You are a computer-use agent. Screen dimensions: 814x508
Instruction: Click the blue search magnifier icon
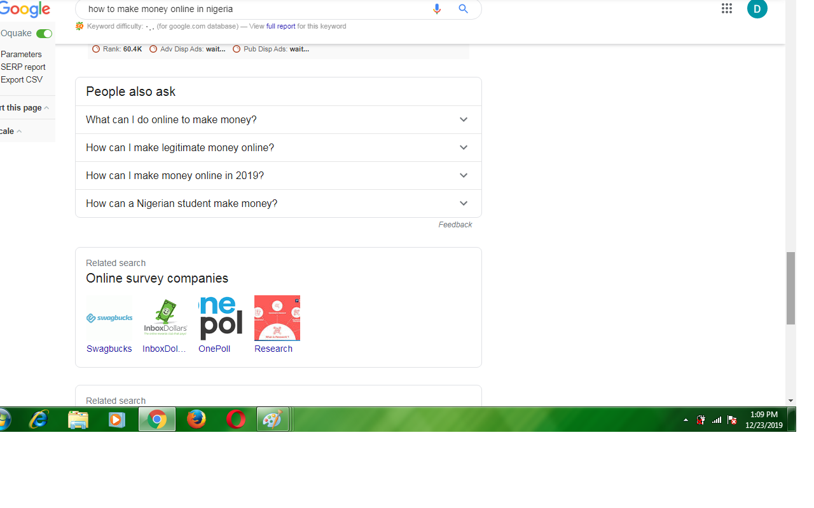coord(464,9)
